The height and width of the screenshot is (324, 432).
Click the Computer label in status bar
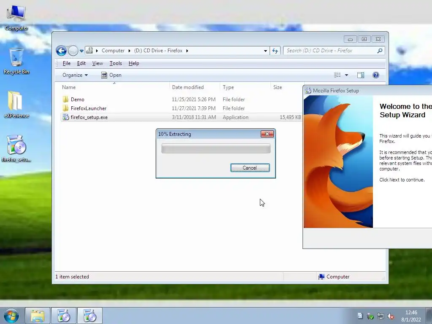(x=338, y=277)
